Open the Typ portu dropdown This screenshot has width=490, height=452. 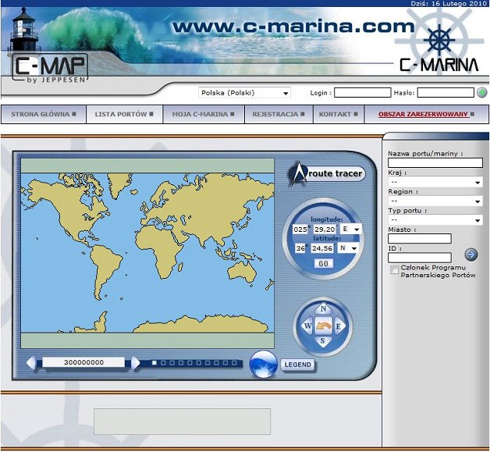coord(435,220)
